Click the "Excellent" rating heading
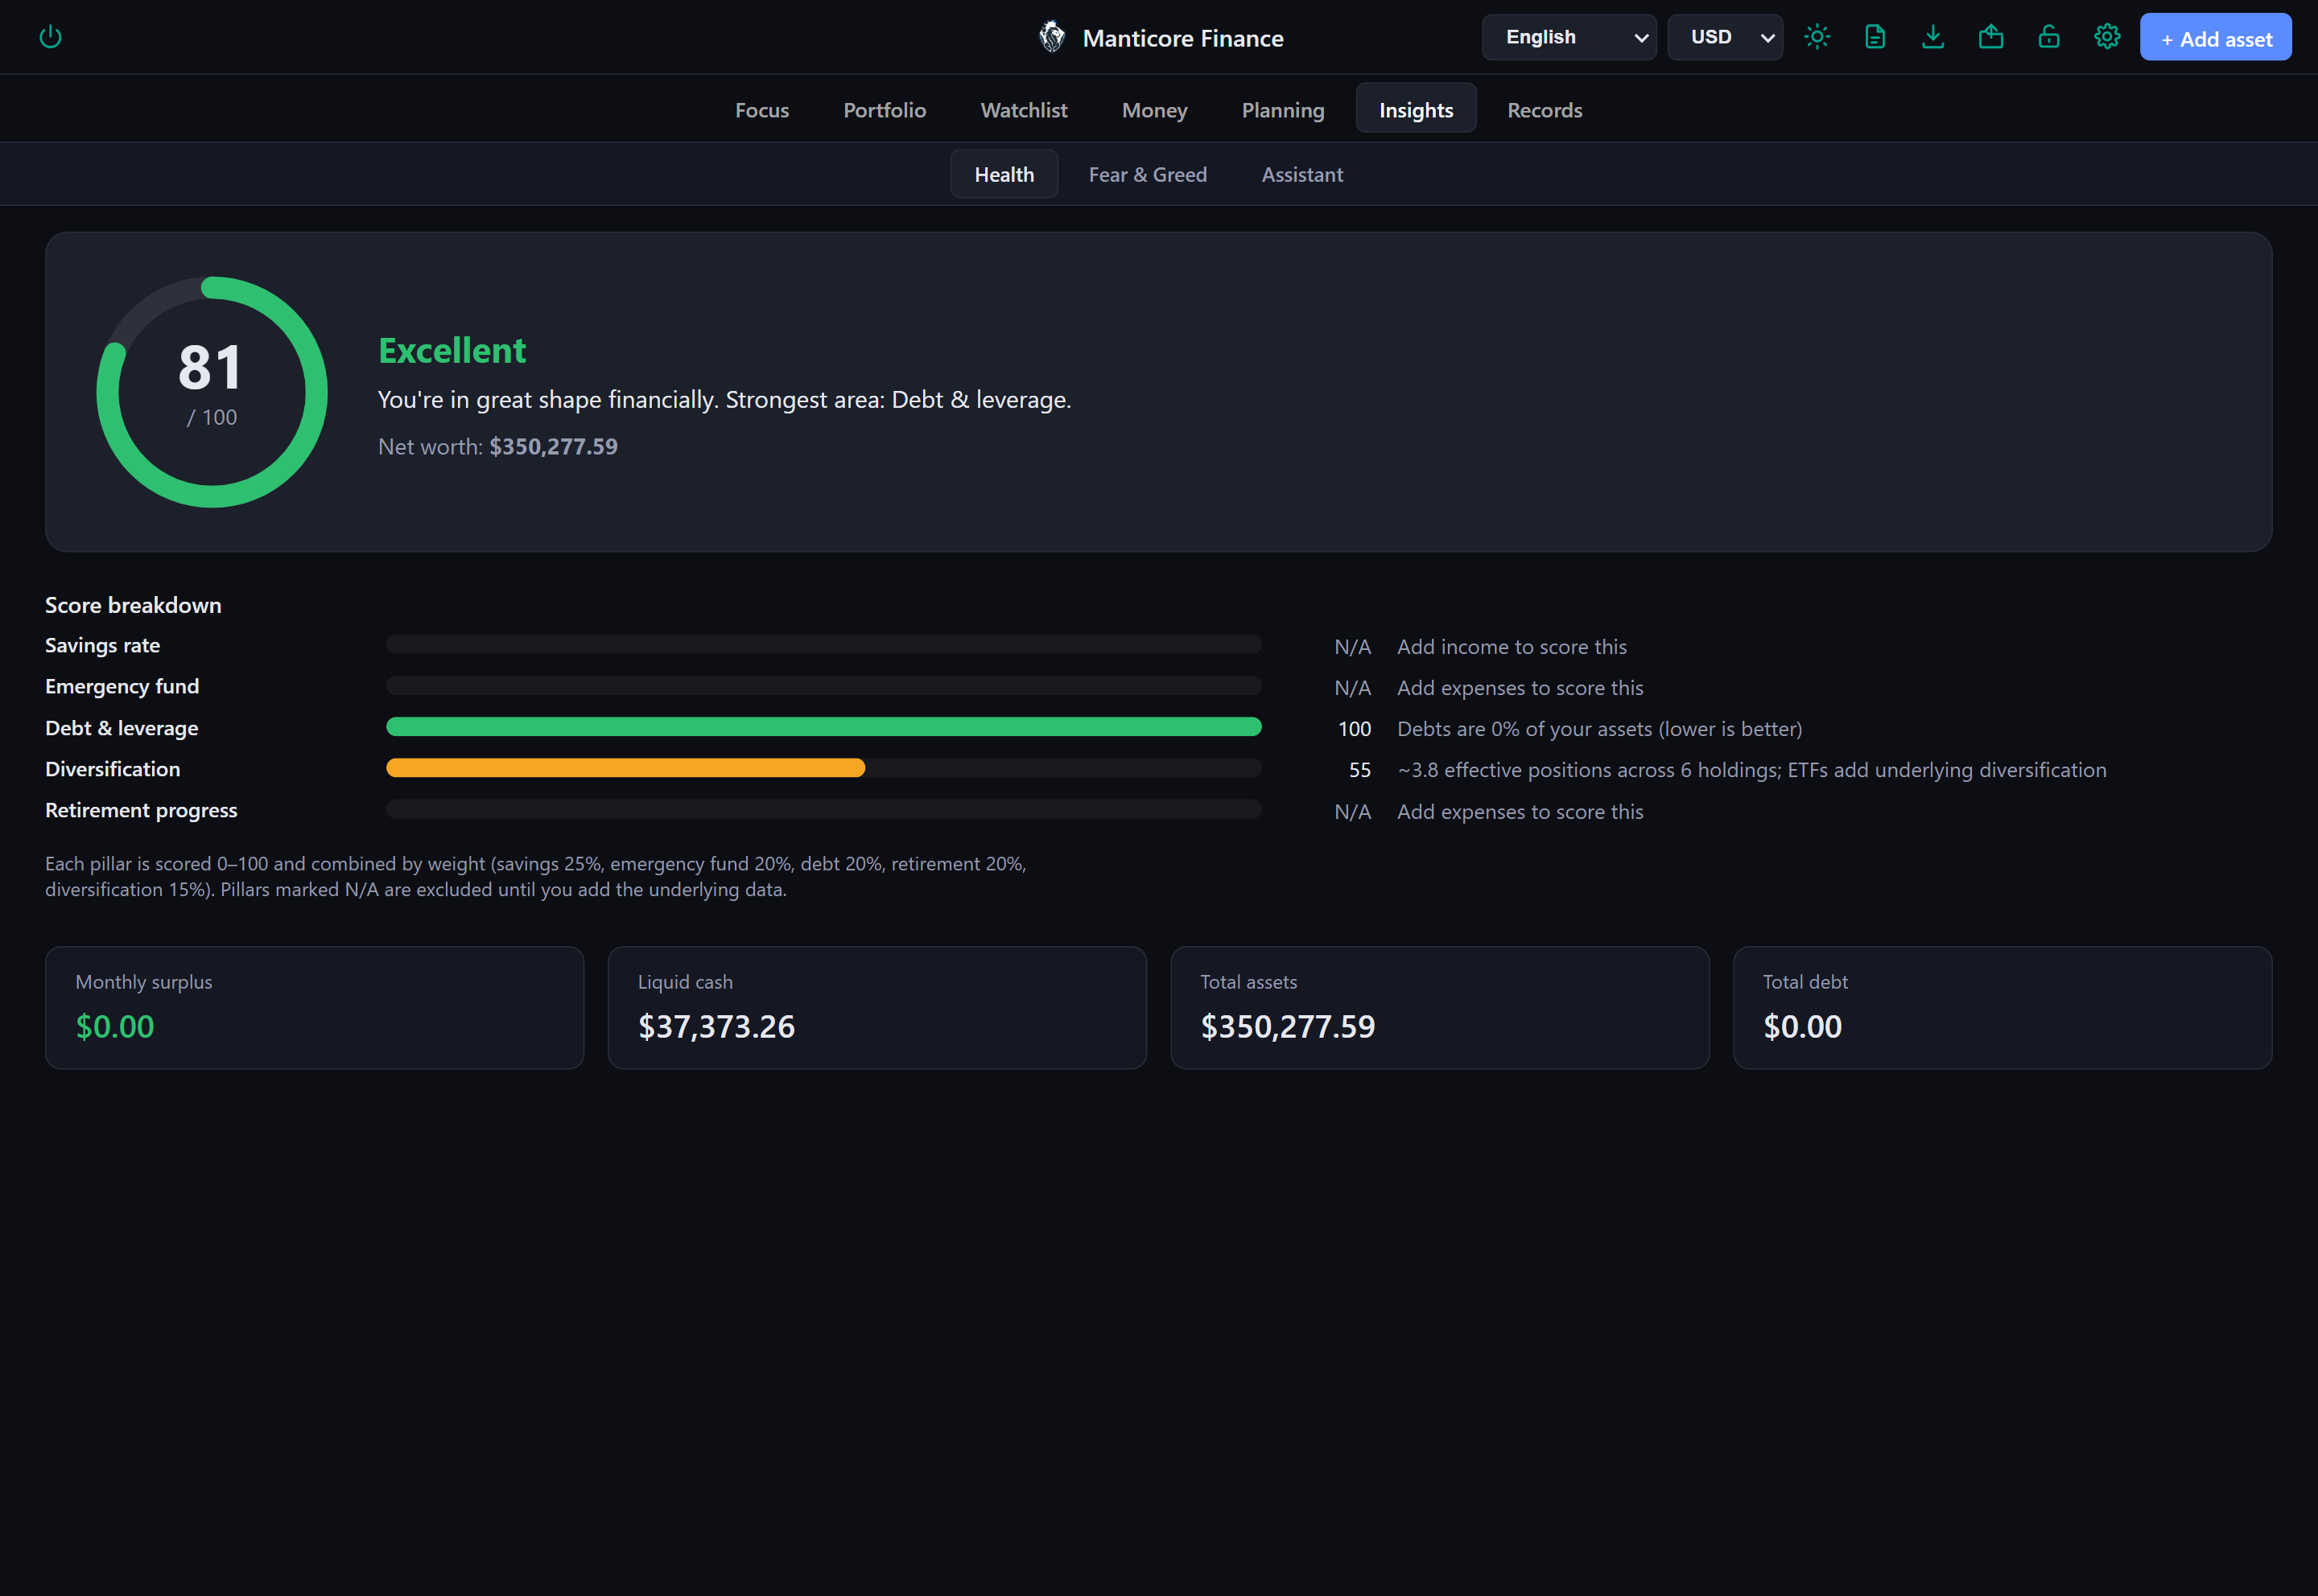Viewport: 2318px width, 1596px height. 452,351
